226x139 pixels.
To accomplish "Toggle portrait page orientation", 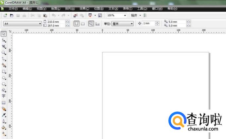I will click(x=76, y=23).
